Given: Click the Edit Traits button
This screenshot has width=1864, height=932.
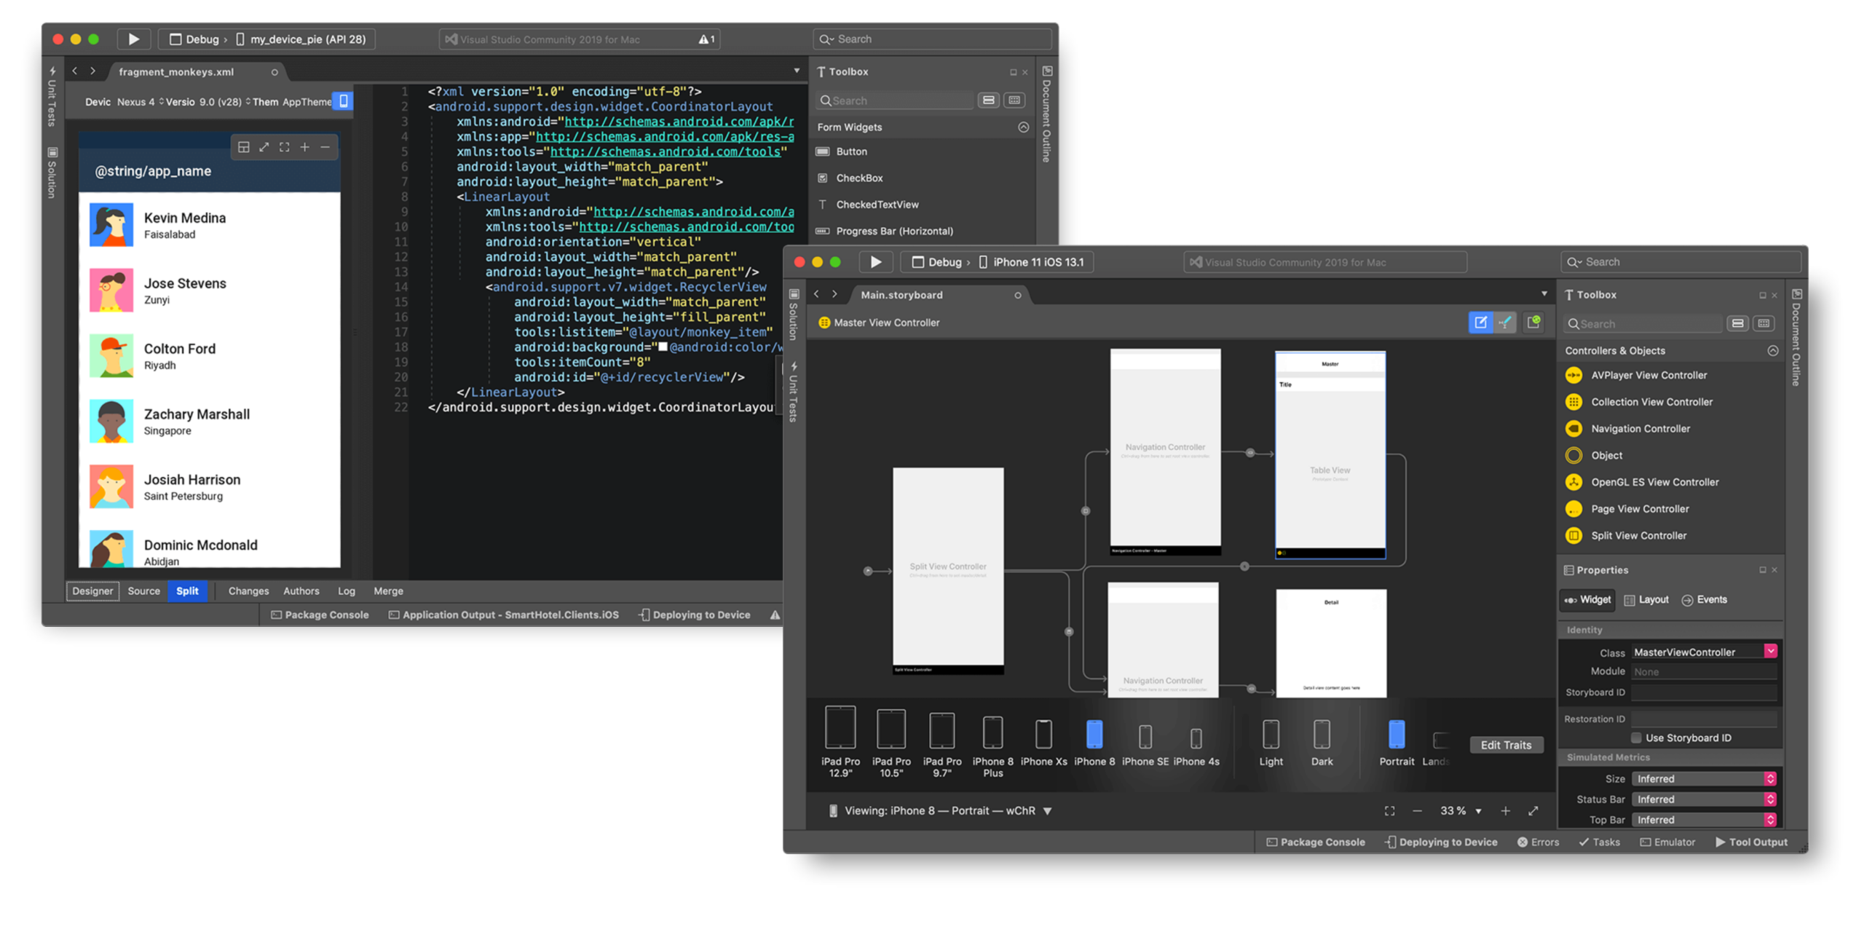Looking at the screenshot, I should pos(1505,746).
